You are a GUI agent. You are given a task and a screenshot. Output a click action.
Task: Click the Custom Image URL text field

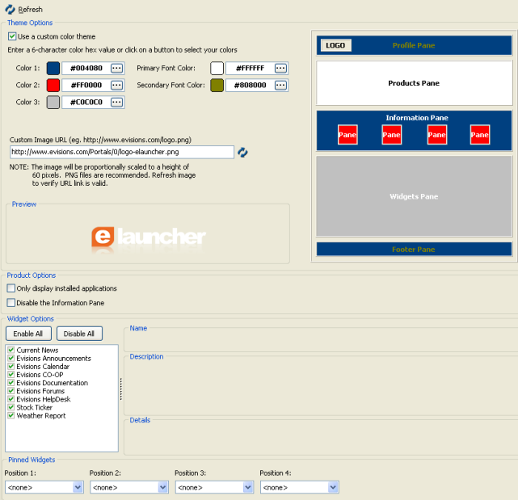[122, 152]
